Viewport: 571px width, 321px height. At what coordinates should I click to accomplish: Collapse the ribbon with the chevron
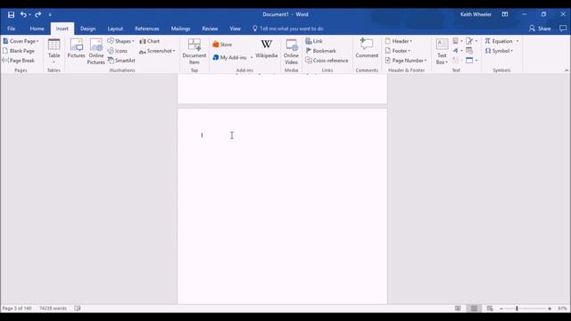(567, 70)
